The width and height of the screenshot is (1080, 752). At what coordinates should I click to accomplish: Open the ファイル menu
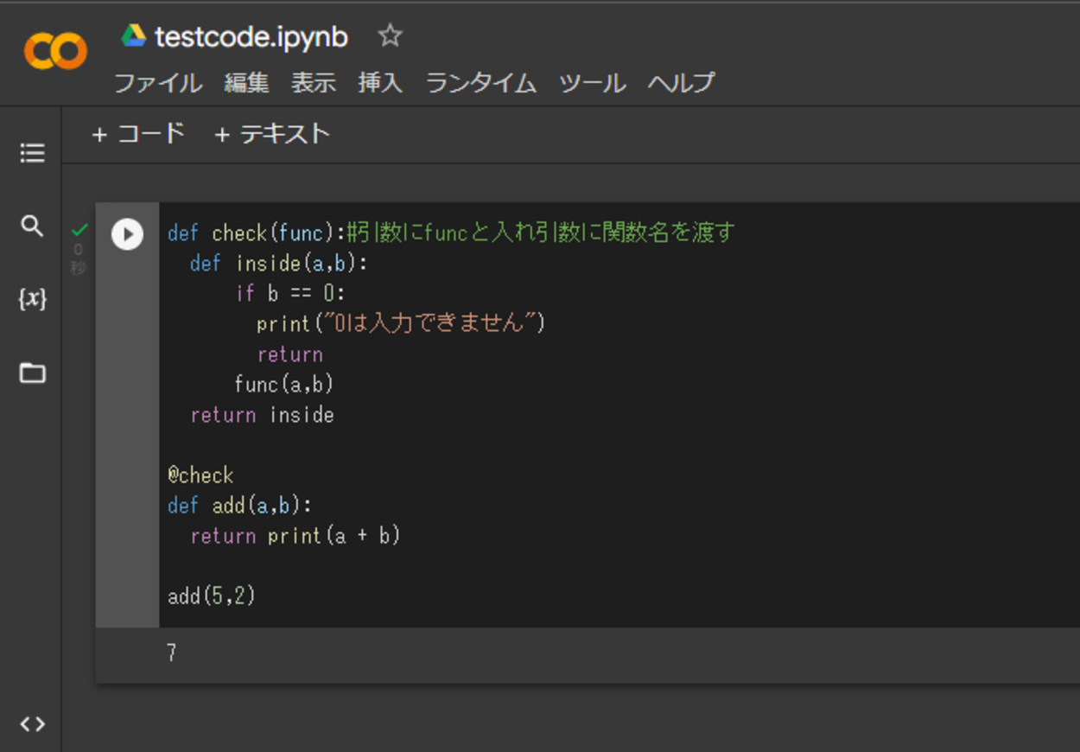click(158, 83)
